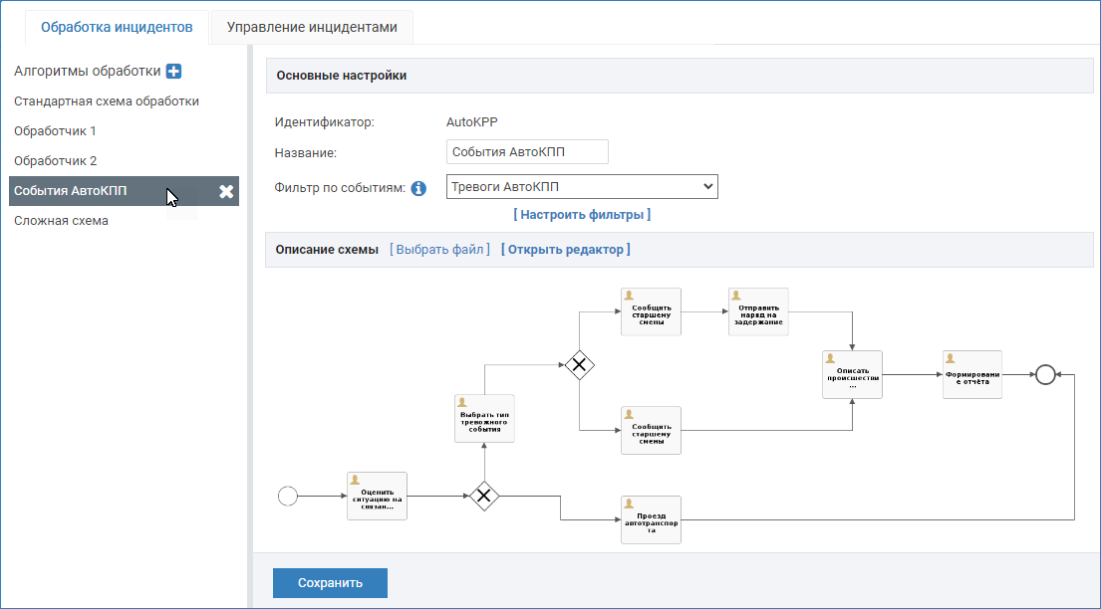Select the 'Проезд автотранспорта' task node
The image size is (1101, 609).
pos(651,519)
